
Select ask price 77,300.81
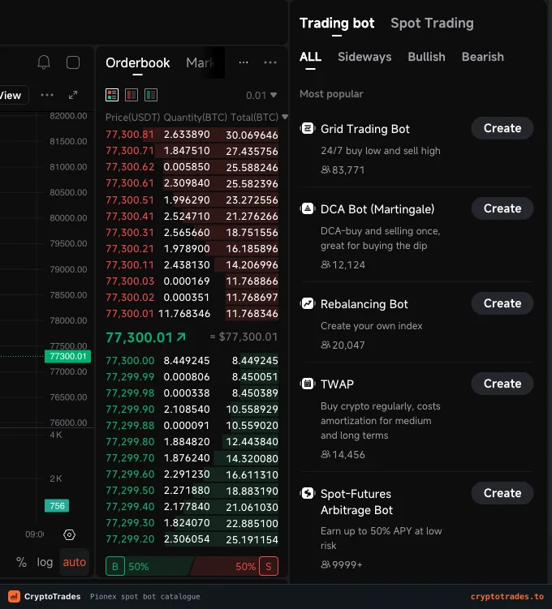[130, 135]
